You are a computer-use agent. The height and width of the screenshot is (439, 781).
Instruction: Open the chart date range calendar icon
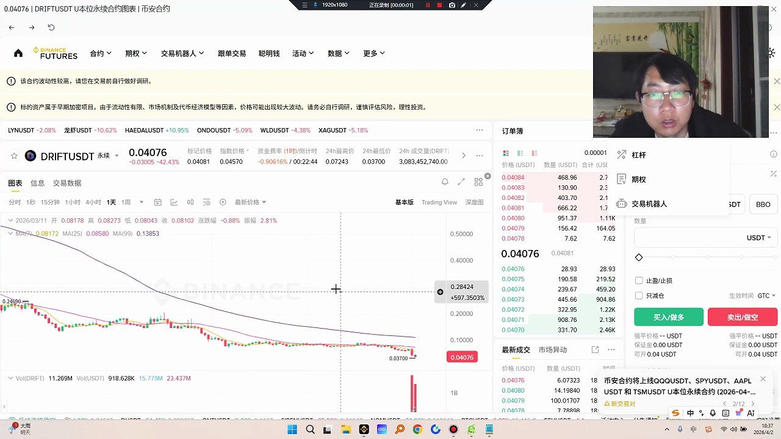[x=157, y=202]
